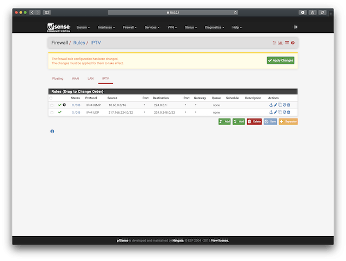Disable the IPv4 IGMP rule
Image resolution: width=346 pixels, height=261 pixels.
(284, 105)
